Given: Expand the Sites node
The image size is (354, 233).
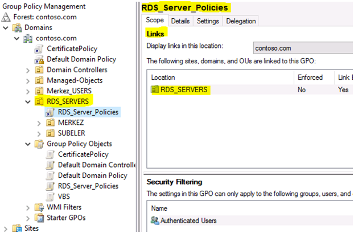Looking at the screenshot, I should pyautogui.click(x=6, y=229).
